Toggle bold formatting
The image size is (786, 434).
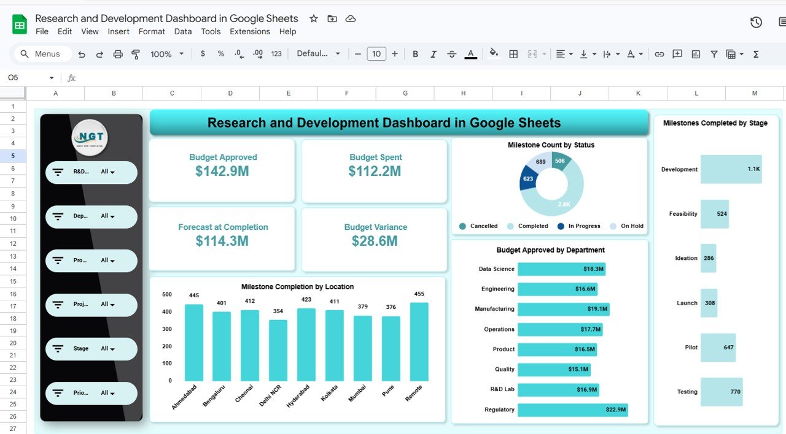click(x=415, y=54)
